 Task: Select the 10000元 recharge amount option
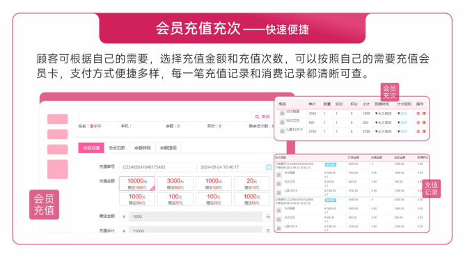click(x=137, y=183)
